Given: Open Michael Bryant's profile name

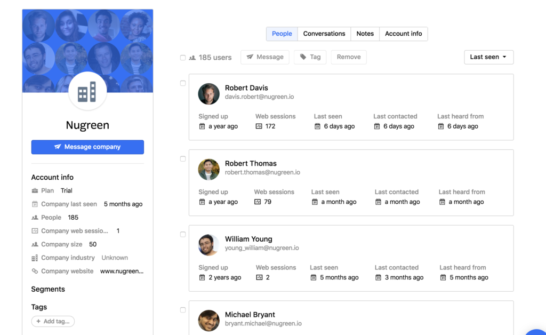Looking at the screenshot, I should point(250,314).
